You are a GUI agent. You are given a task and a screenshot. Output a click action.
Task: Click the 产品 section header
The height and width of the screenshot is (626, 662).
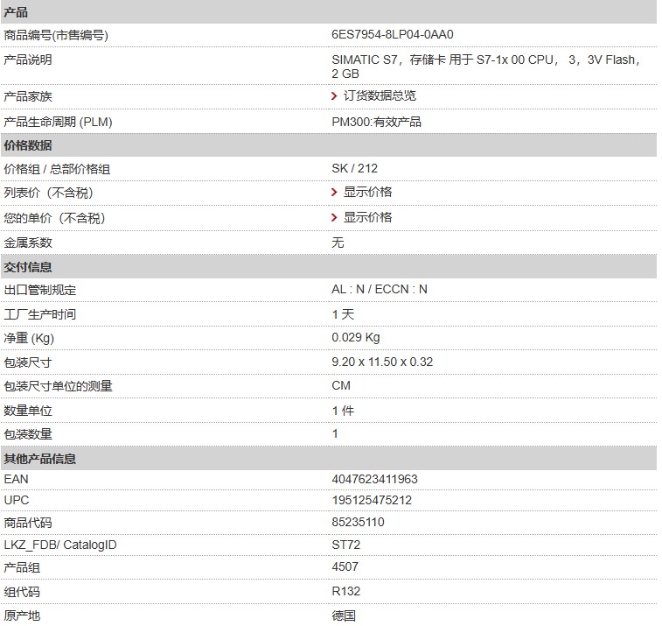[17, 12]
